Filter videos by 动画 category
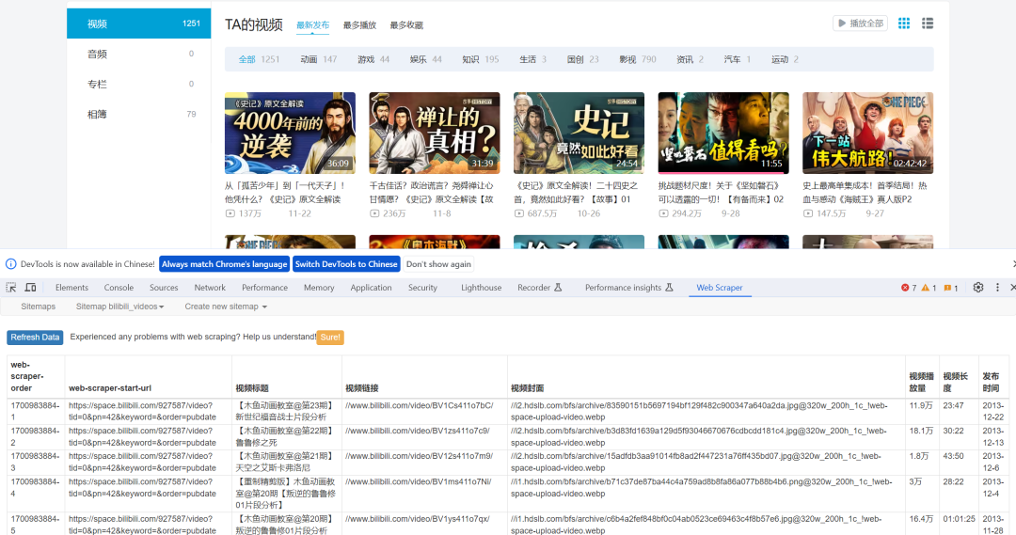Image resolution: width=1016 pixels, height=535 pixels. pyautogui.click(x=318, y=59)
